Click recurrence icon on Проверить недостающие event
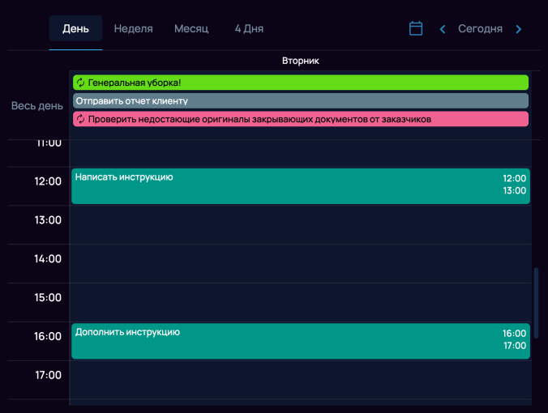548x413 pixels. tap(80, 119)
